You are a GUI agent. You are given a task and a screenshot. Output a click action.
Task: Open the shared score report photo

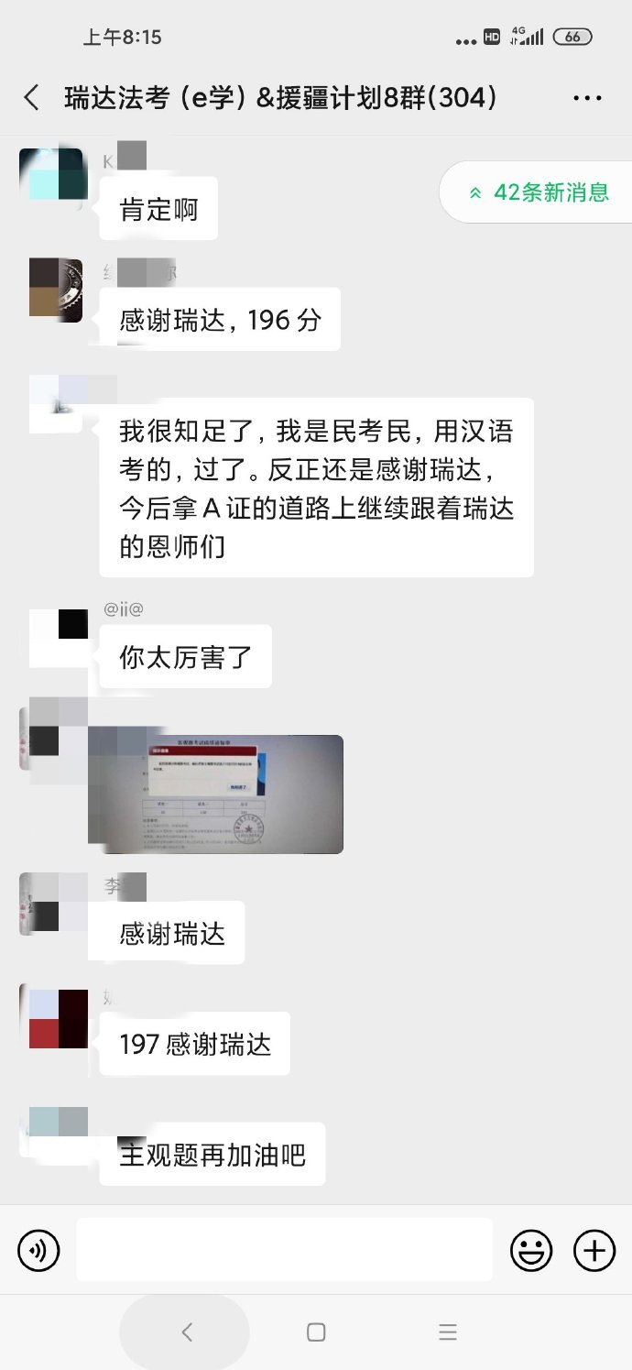click(215, 795)
